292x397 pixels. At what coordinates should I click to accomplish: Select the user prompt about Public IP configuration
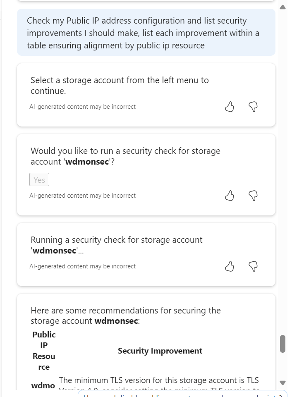tap(143, 33)
